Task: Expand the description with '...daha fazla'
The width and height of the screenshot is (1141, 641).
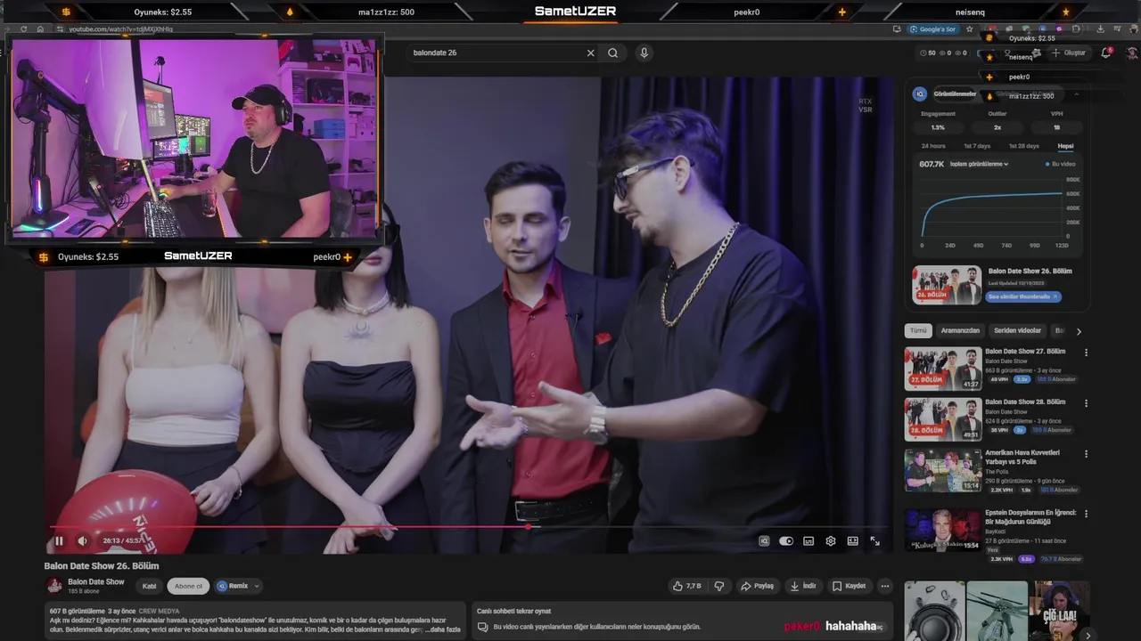Action: pyautogui.click(x=443, y=629)
